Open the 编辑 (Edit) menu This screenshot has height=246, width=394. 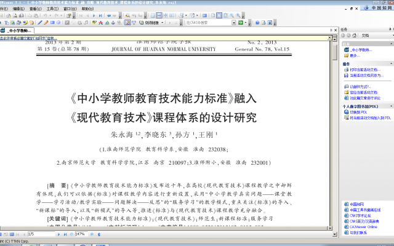[x=18, y=9]
